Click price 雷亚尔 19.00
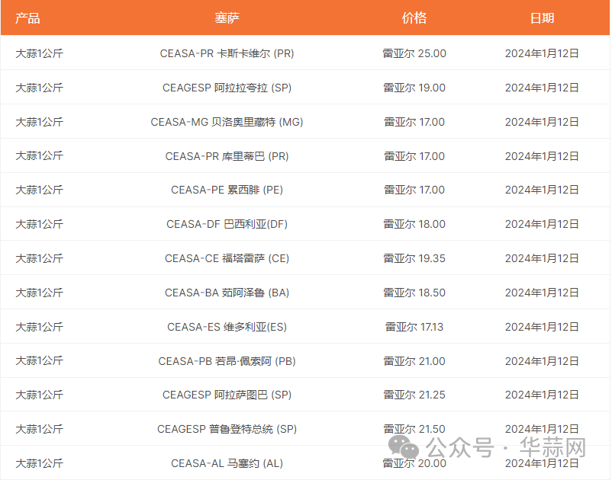This screenshot has height=480, width=612. pos(414,88)
